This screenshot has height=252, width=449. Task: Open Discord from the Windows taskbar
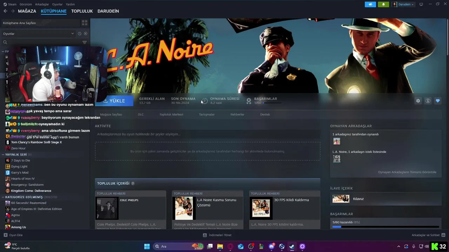[x=272, y=246]
